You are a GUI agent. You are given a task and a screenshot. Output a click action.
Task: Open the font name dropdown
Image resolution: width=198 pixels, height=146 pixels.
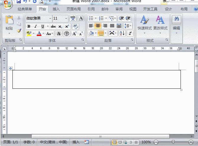[x=50, y=18]
